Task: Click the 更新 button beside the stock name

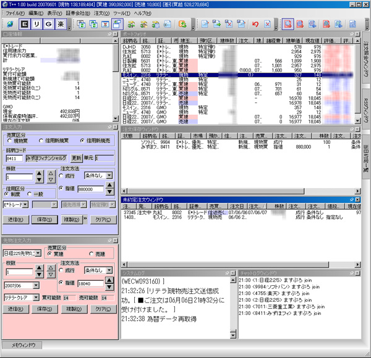Action: pyautogui.click(x=77, y=158)
